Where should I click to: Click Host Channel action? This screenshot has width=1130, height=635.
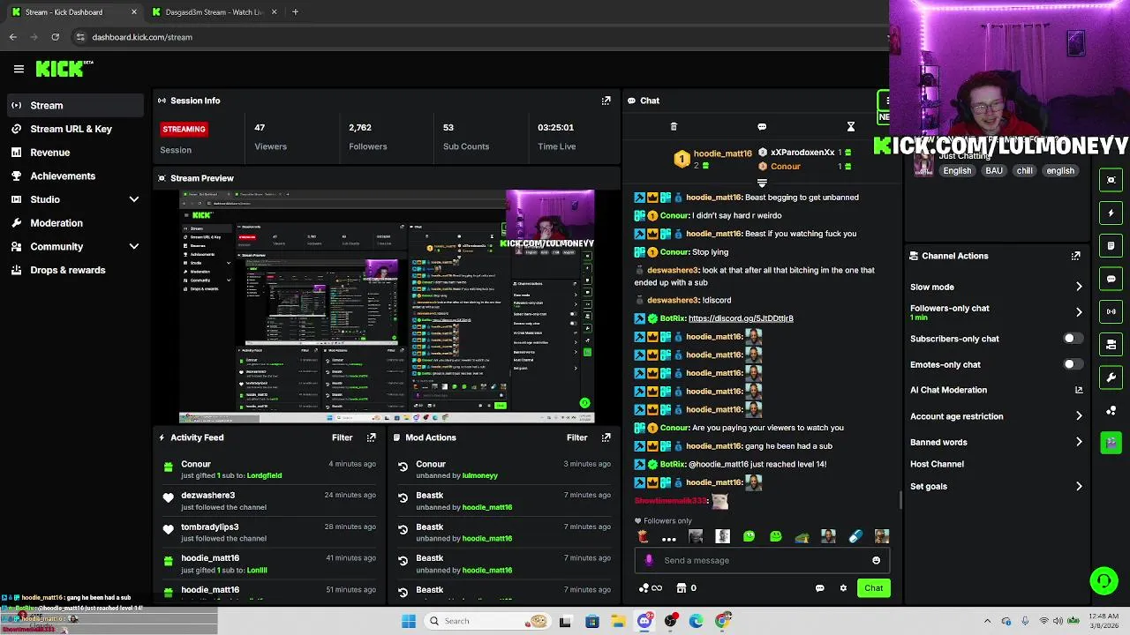pos(937,464)
